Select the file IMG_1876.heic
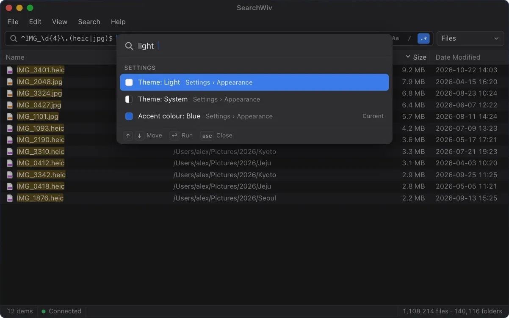 point(40,198)
